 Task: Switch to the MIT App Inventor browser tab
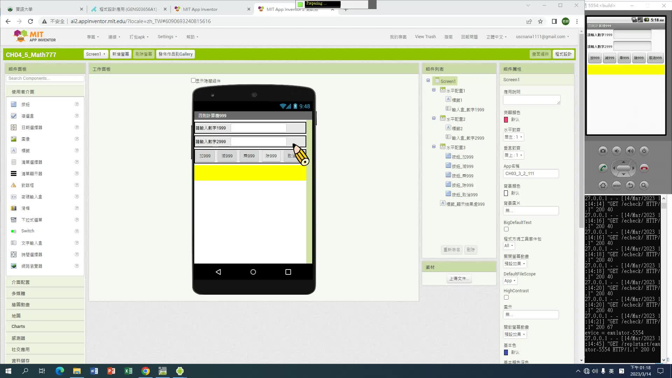pyautogui.click(x=212, y=9)
